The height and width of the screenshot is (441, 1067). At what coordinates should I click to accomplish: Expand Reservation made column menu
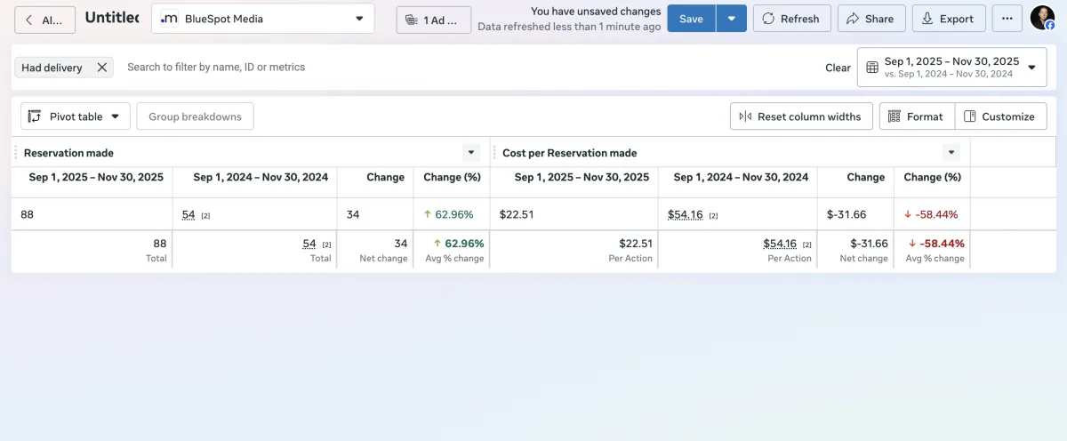point(471,152)
